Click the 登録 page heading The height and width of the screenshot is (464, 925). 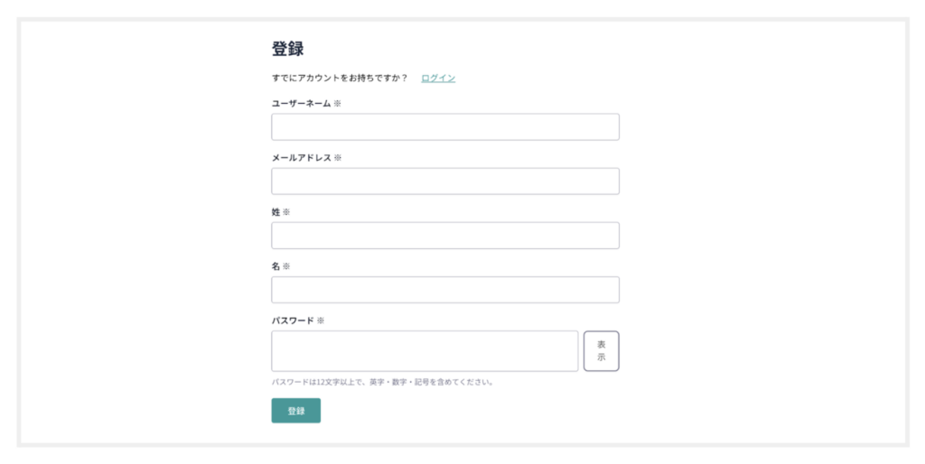coord(287,50)
